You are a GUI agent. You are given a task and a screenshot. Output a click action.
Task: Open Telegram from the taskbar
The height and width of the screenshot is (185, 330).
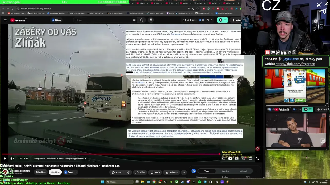click(x=205, y=182)
